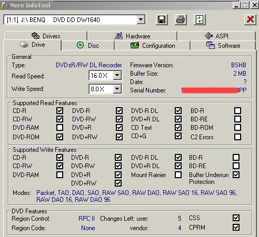This screenshot has height=237, width=259.
Task: Toggle DVD+RW read feature checkbox
Action: [x=119, y=137]
